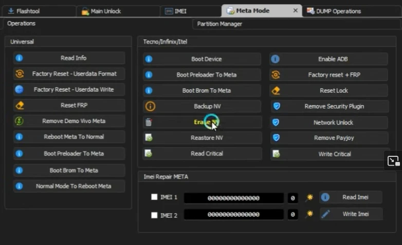This screenshot has width=402, height=245.
Task: Click the Write Critical button
Action: point(330,154)
